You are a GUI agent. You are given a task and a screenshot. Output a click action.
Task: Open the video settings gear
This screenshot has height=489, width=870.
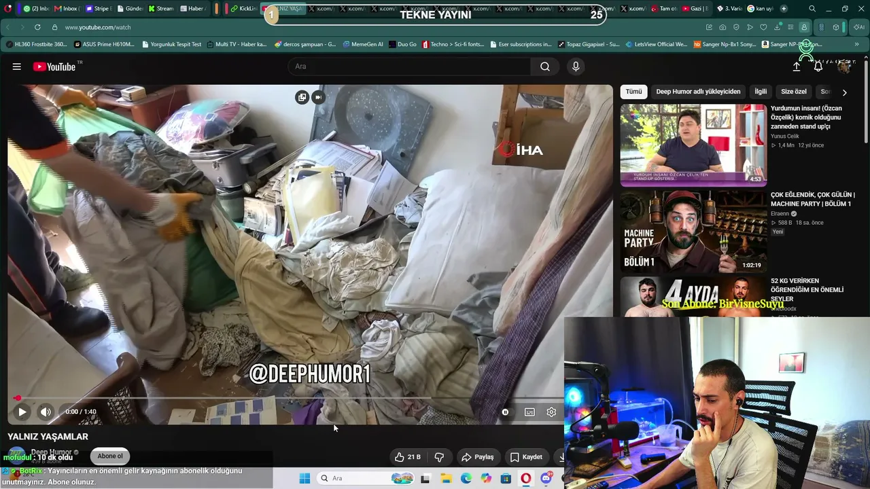551,412
